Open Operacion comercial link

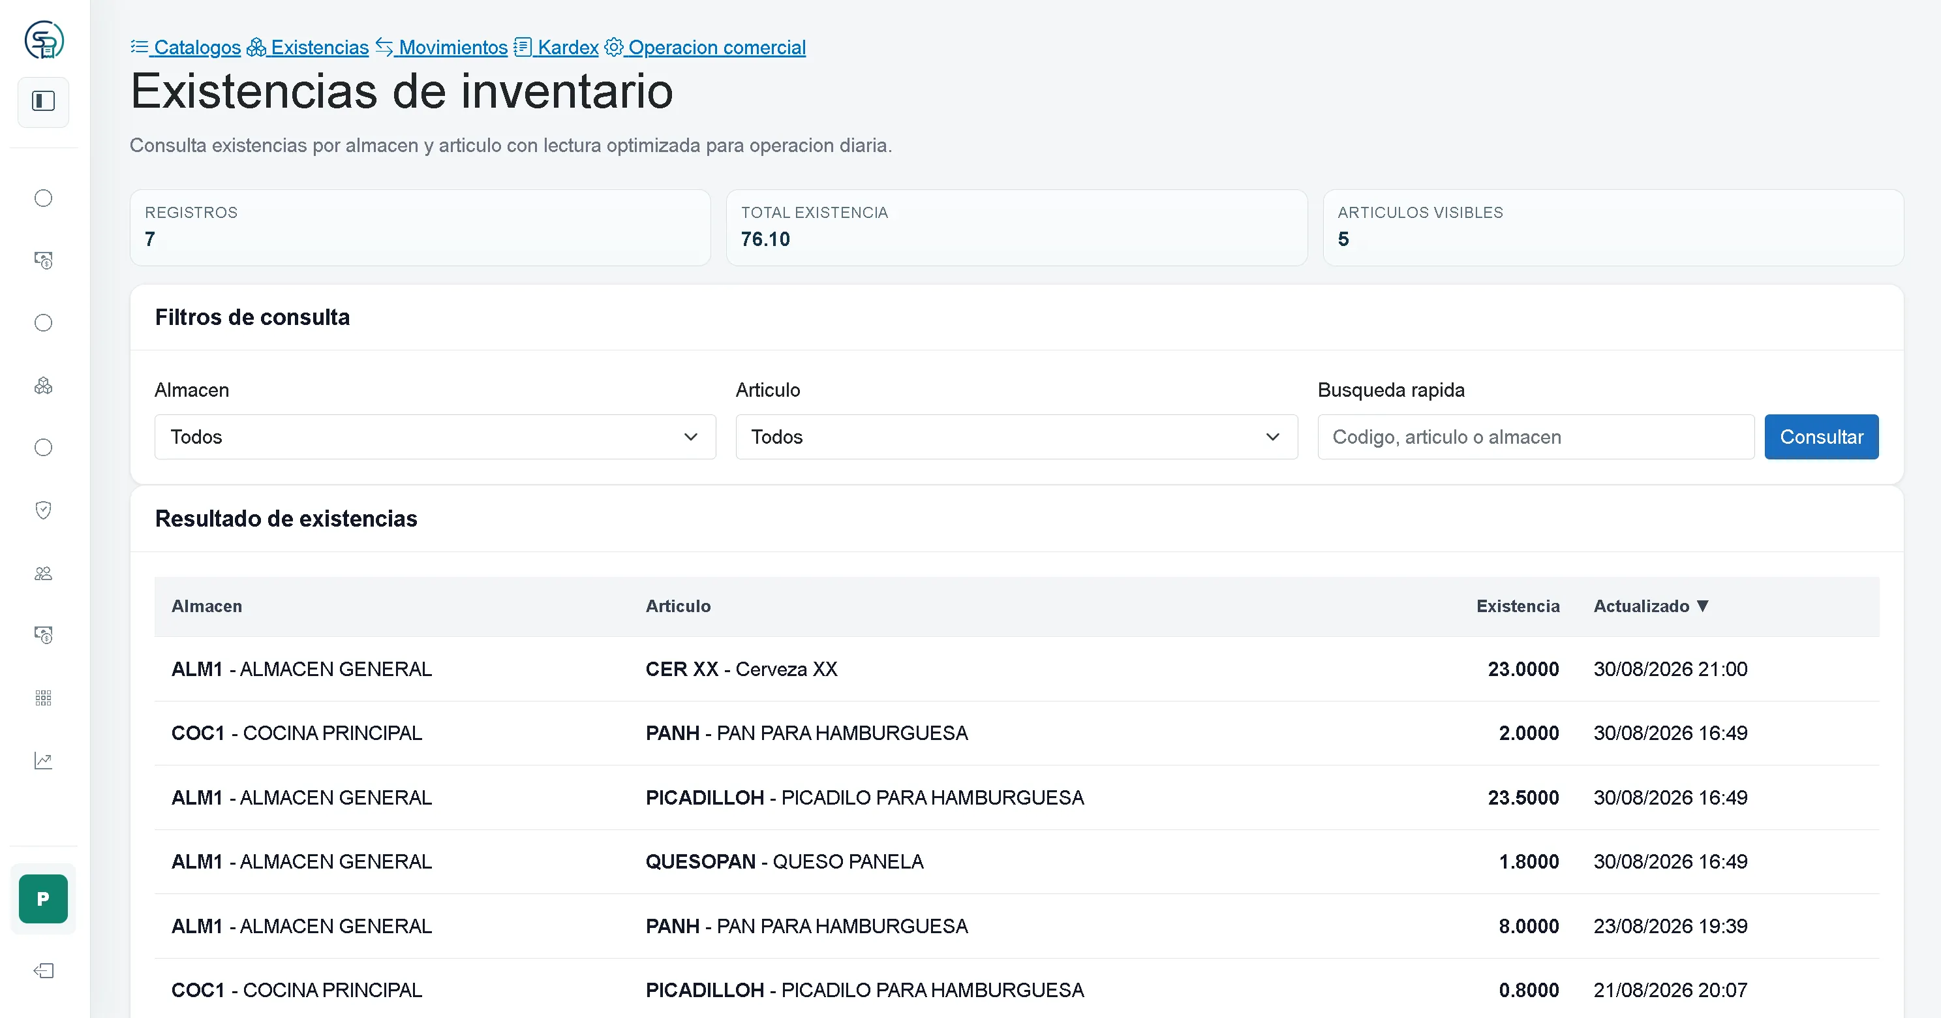716,48
